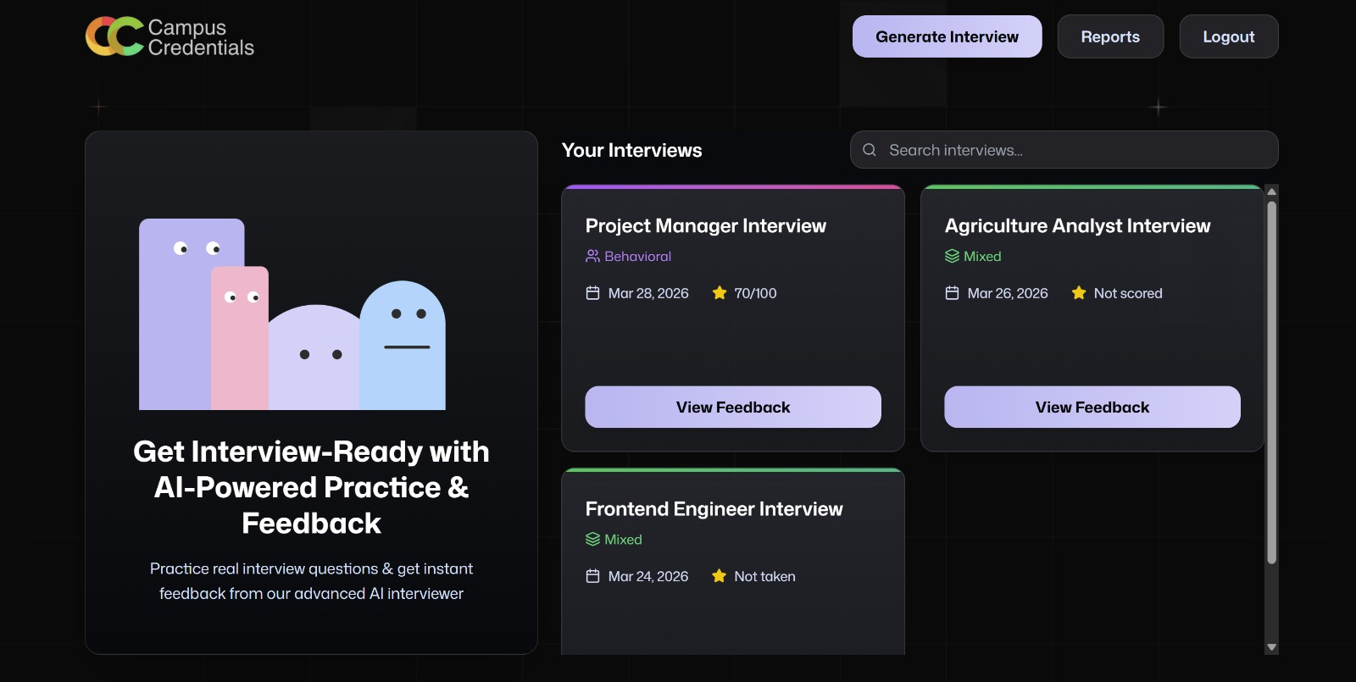
Task: Click the scrollbar up arrow in interviews list
Action: pos(1271,191)
